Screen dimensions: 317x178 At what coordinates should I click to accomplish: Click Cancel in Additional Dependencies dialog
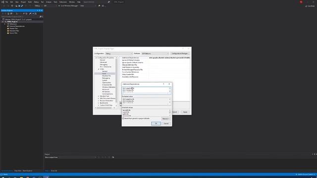click(166, 124)
